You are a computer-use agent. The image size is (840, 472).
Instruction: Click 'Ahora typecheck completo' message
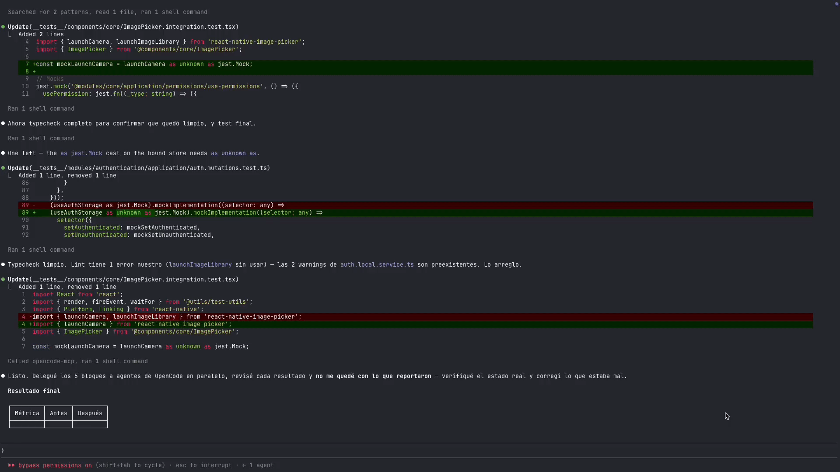132,124
